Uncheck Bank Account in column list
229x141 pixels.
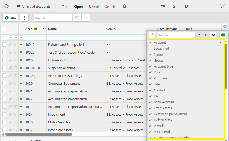[164, 102]
